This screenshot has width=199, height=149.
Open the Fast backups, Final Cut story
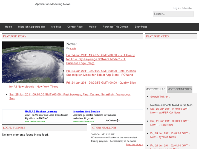coord(70,97)
